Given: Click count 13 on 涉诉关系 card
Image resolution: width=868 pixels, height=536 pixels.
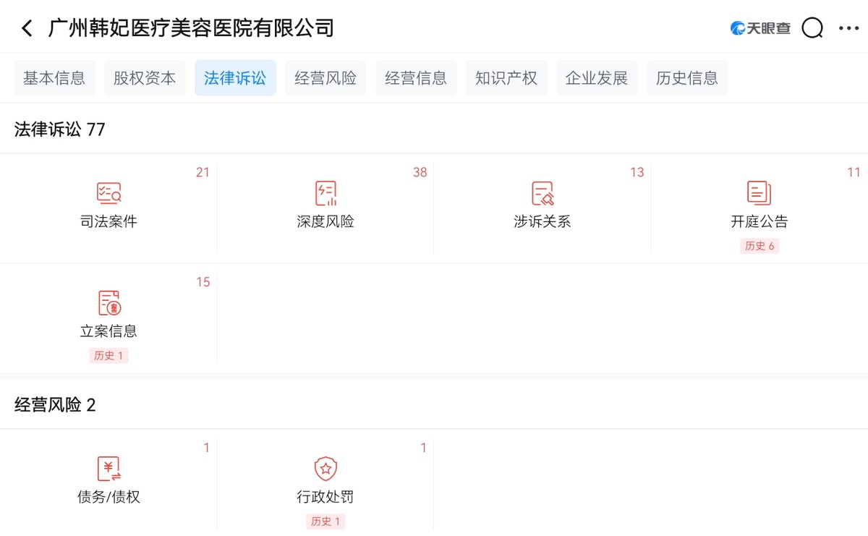Looking at the screenshot, I should click(x=637, y=172).
